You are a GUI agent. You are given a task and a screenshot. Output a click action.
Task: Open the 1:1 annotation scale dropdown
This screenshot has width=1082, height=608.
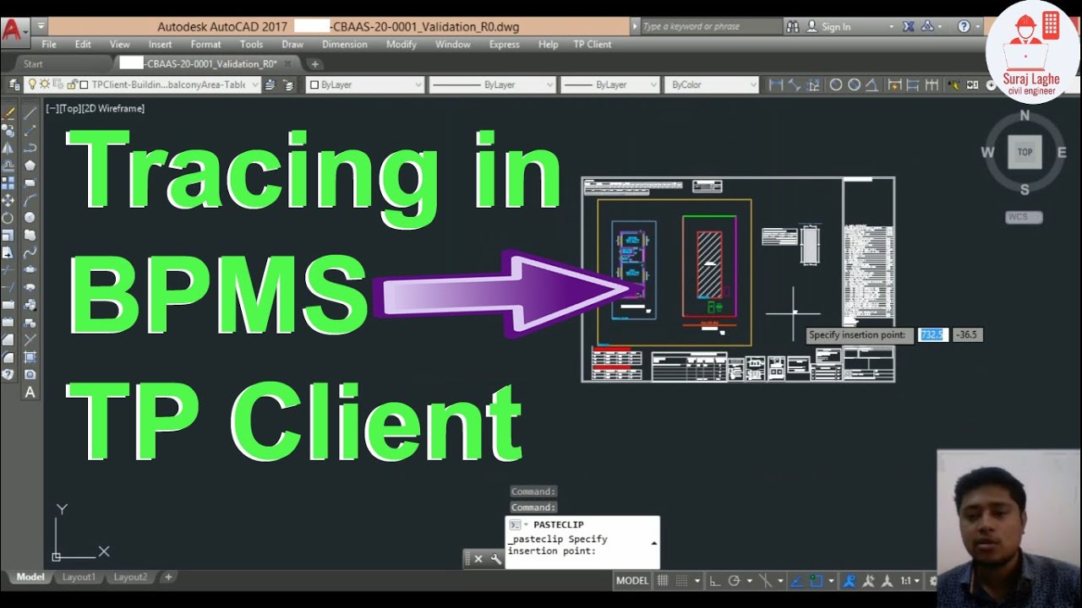pyautogui.click(x=909, y=581)
